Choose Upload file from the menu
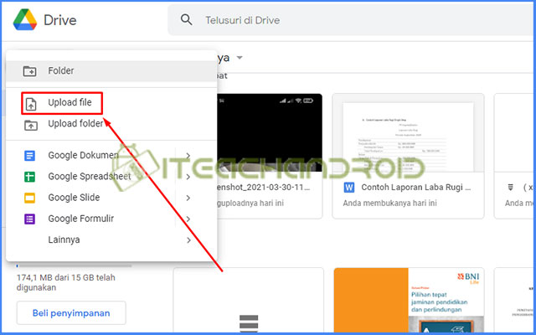Image resolution: width=536 pixels, height=335 pixels. pyautogui.click(x=70, y=103)
